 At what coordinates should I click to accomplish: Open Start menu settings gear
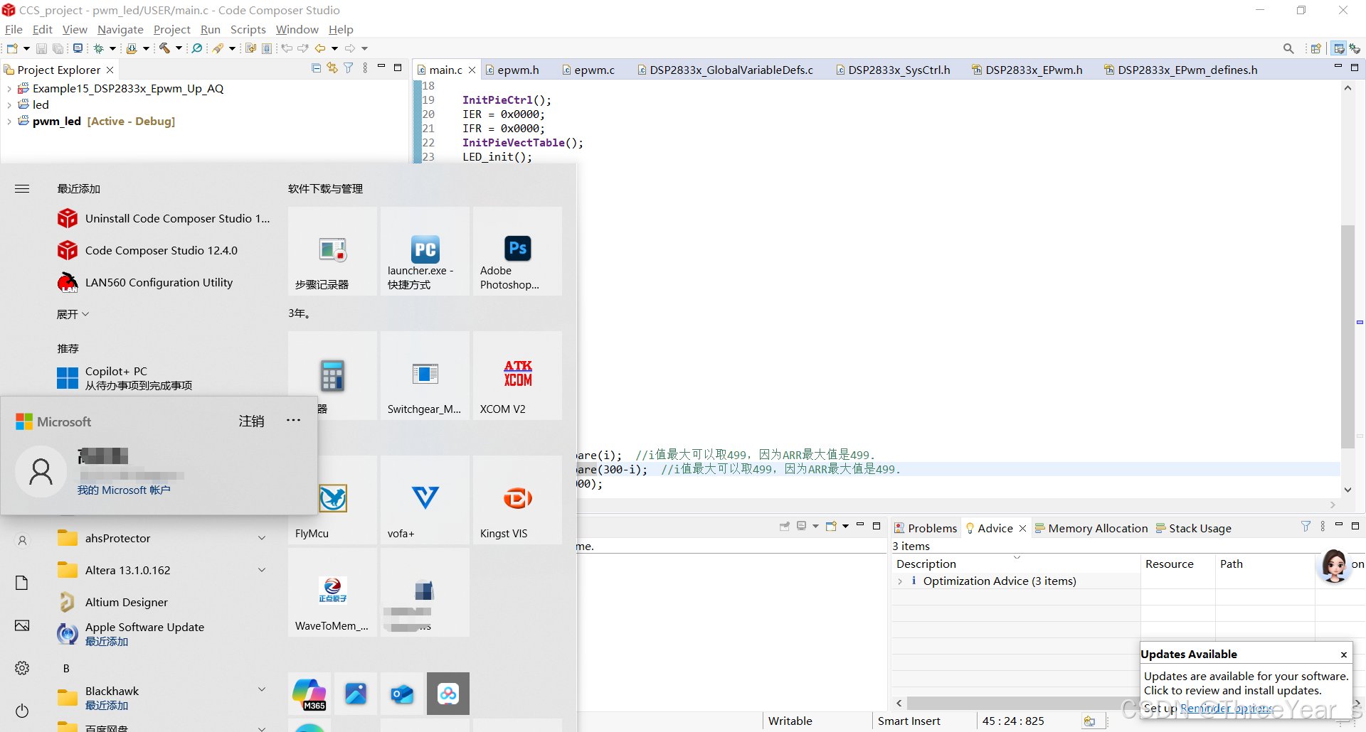22,668
